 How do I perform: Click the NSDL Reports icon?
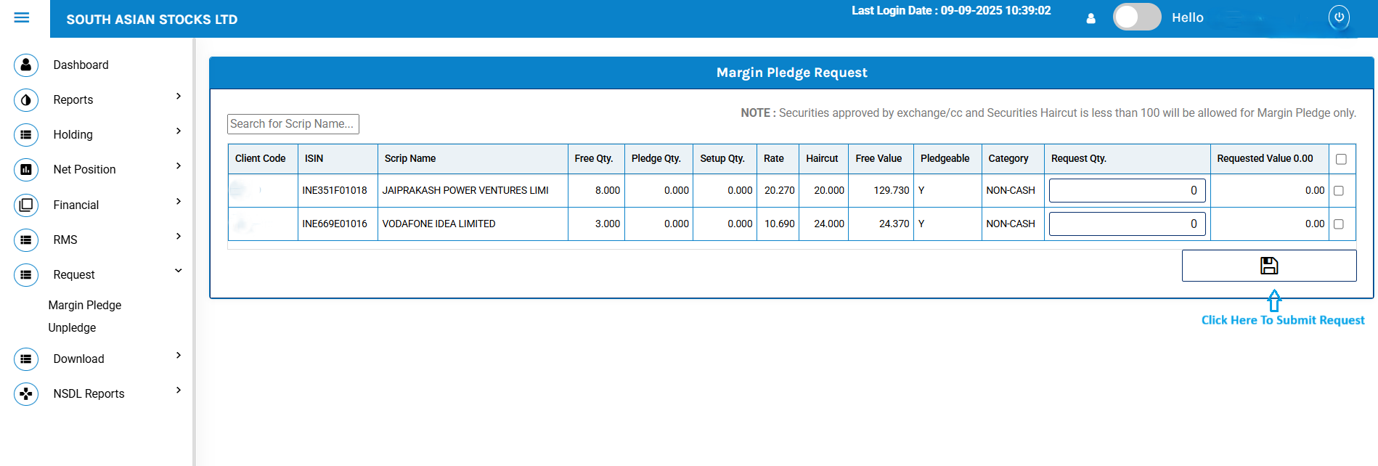click(26, 394)
